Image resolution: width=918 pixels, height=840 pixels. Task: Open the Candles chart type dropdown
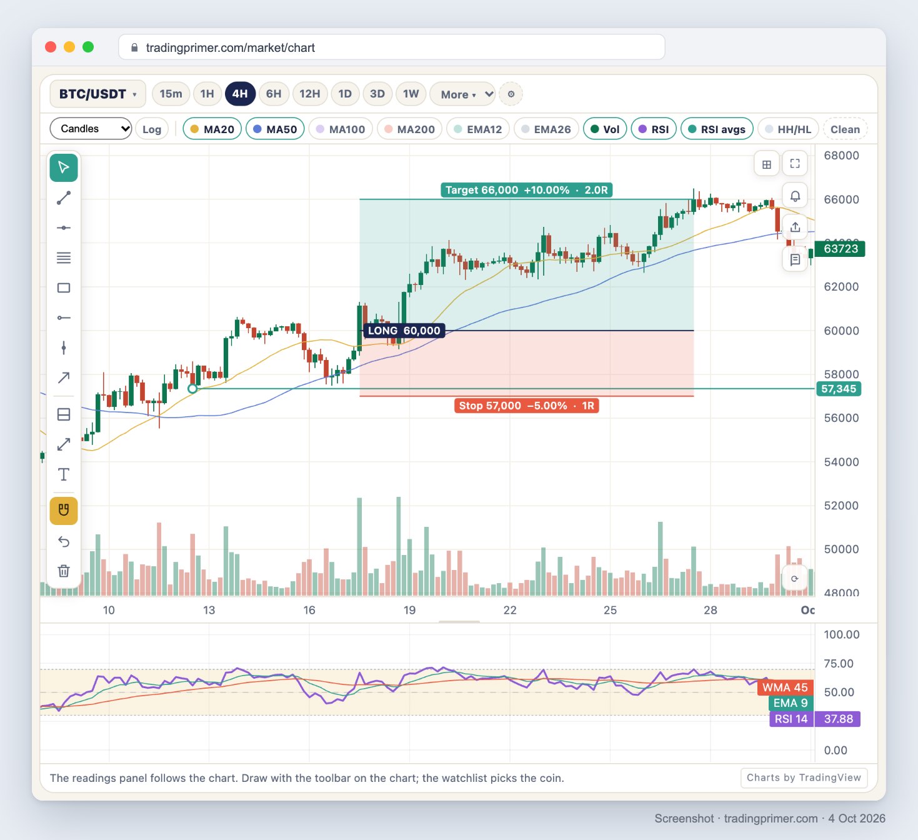coord(91,129)
